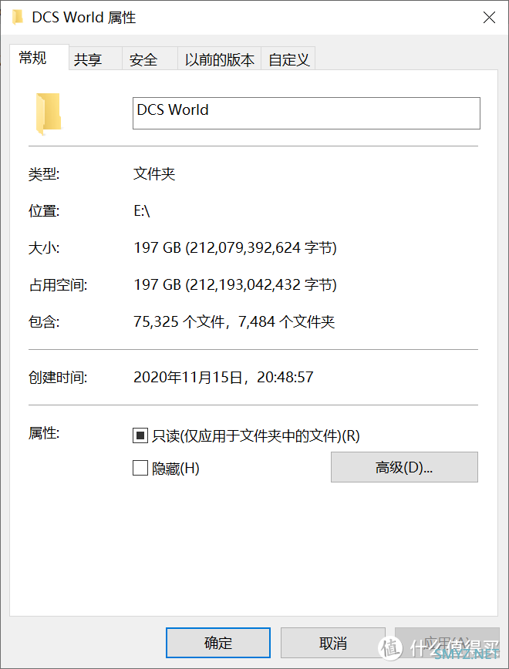Click the 文件夹 type value
Screen dimensions: 509x669
click(154, 173)
